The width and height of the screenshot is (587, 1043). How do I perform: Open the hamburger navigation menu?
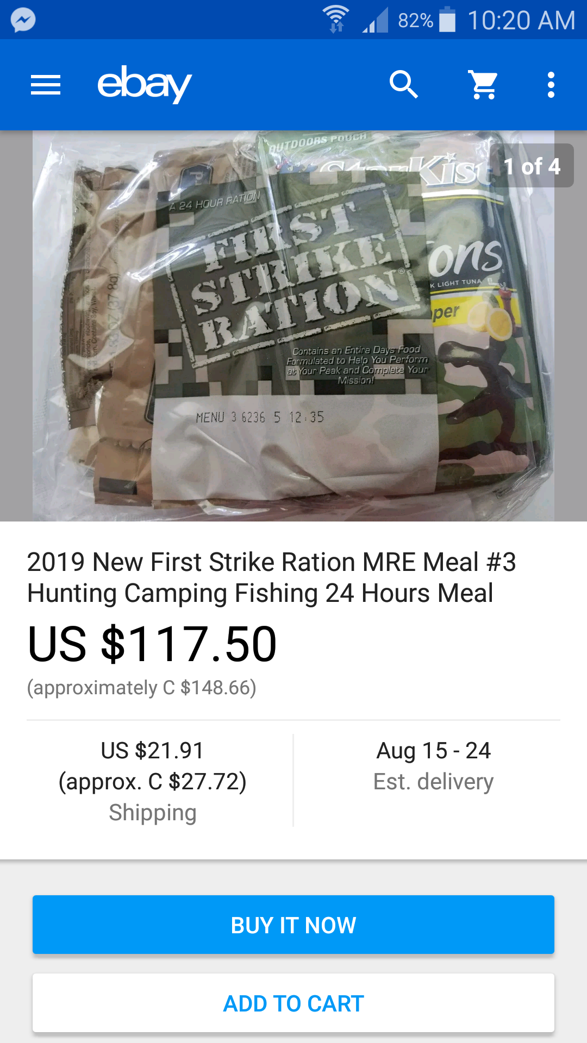pyautogui.click(x=46, y=85)
